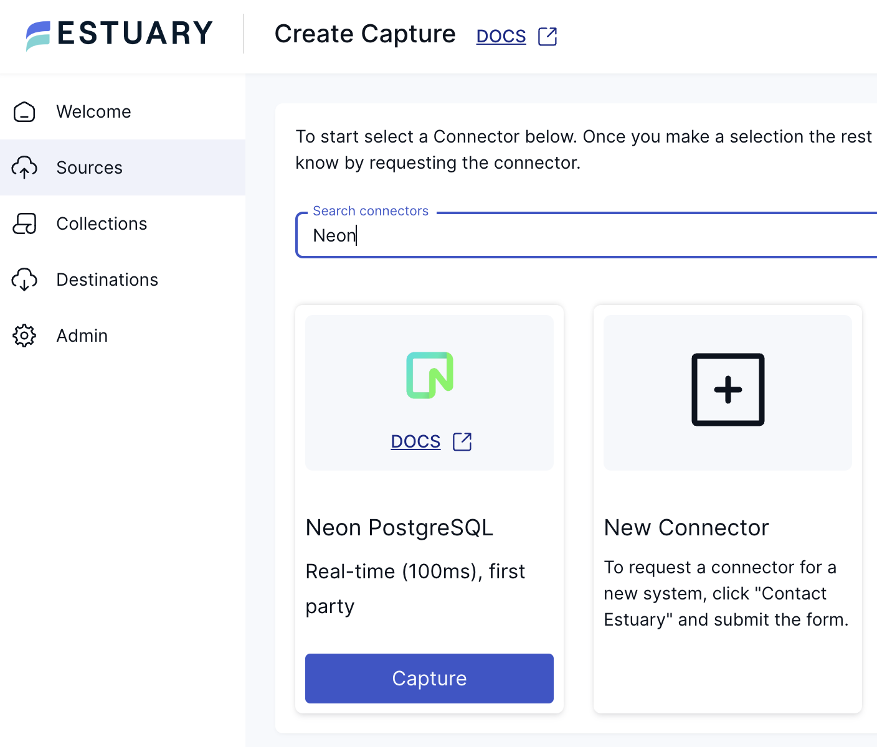Click the external link icon on Neon card DOCS
This screenshot has width=877, height=747.
462,441
